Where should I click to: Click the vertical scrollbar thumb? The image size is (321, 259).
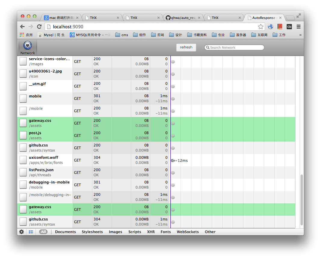pos(301,200)
